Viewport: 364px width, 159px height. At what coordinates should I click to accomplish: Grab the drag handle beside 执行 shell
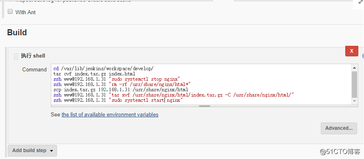(x=15, y=56)
